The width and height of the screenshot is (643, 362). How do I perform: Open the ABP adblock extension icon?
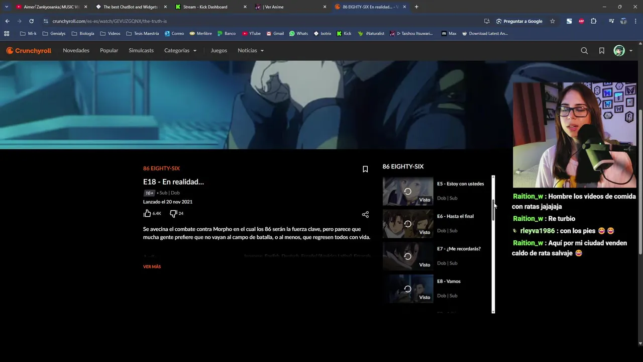tap(581, 21)
